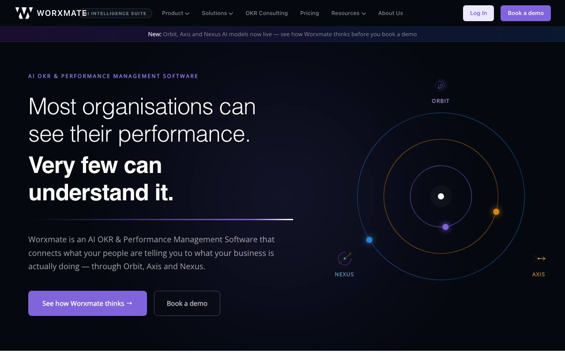
Task: Click the NEXUS label
Action: [x=344, y=274]
